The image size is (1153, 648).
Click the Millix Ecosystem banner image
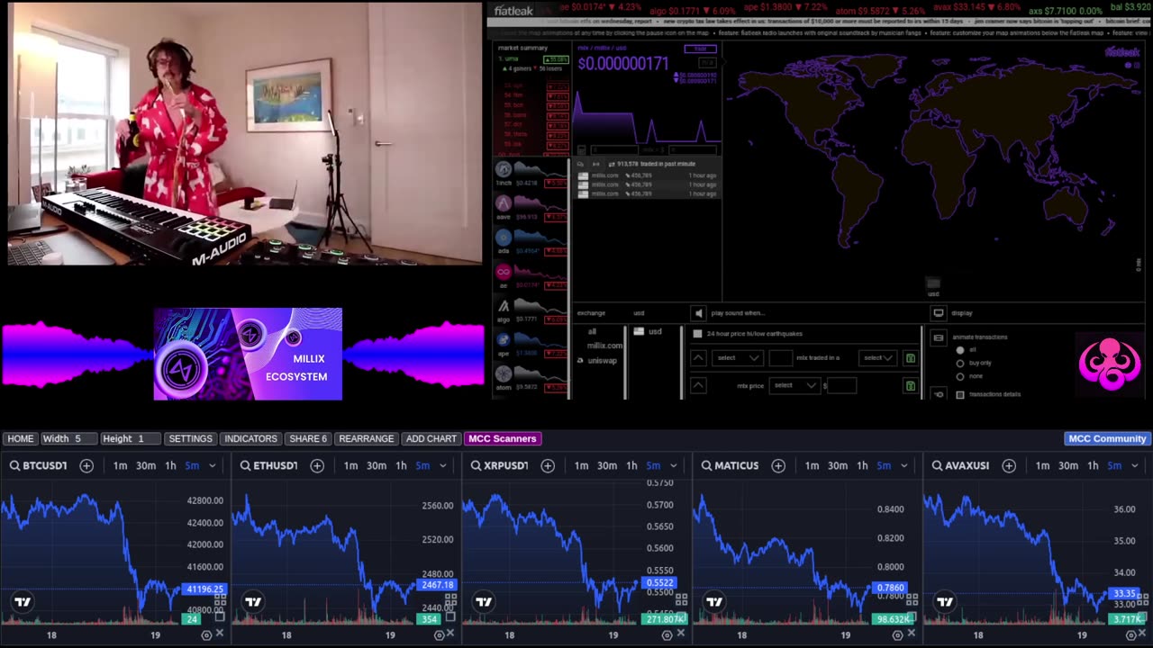pyautogui.click(x=248, y=354)
